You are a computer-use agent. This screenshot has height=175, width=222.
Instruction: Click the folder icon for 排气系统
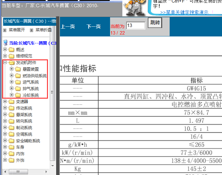18,89
